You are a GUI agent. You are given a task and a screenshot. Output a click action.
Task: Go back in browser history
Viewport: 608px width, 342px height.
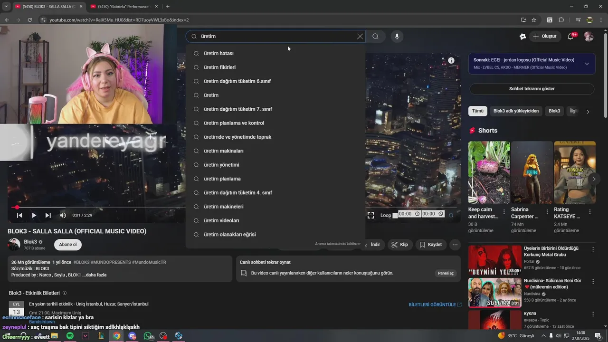(7, 20)
